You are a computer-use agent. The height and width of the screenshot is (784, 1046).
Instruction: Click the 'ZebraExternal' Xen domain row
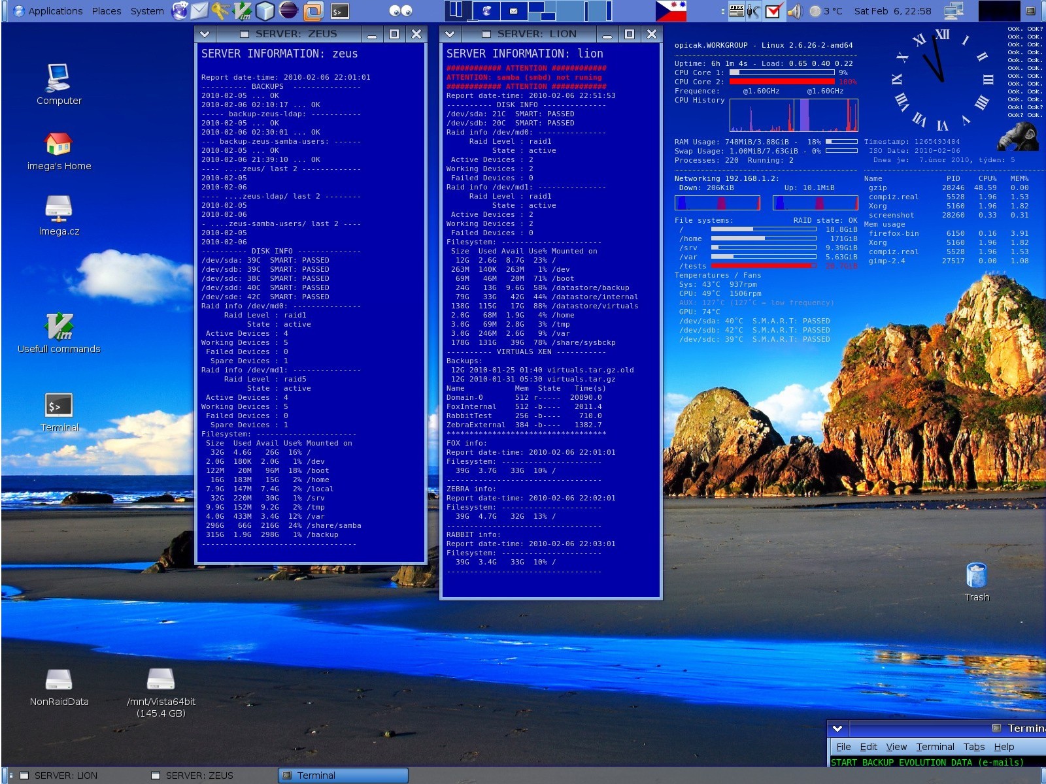(x=524, y=425)
